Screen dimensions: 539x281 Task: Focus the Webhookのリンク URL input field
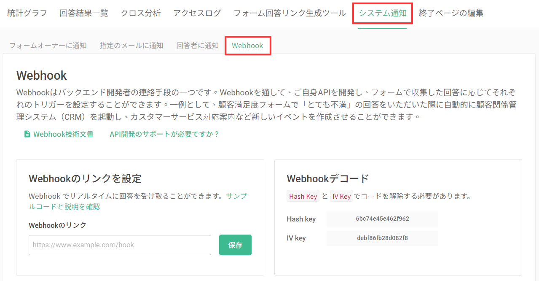[x=120, y=245]
